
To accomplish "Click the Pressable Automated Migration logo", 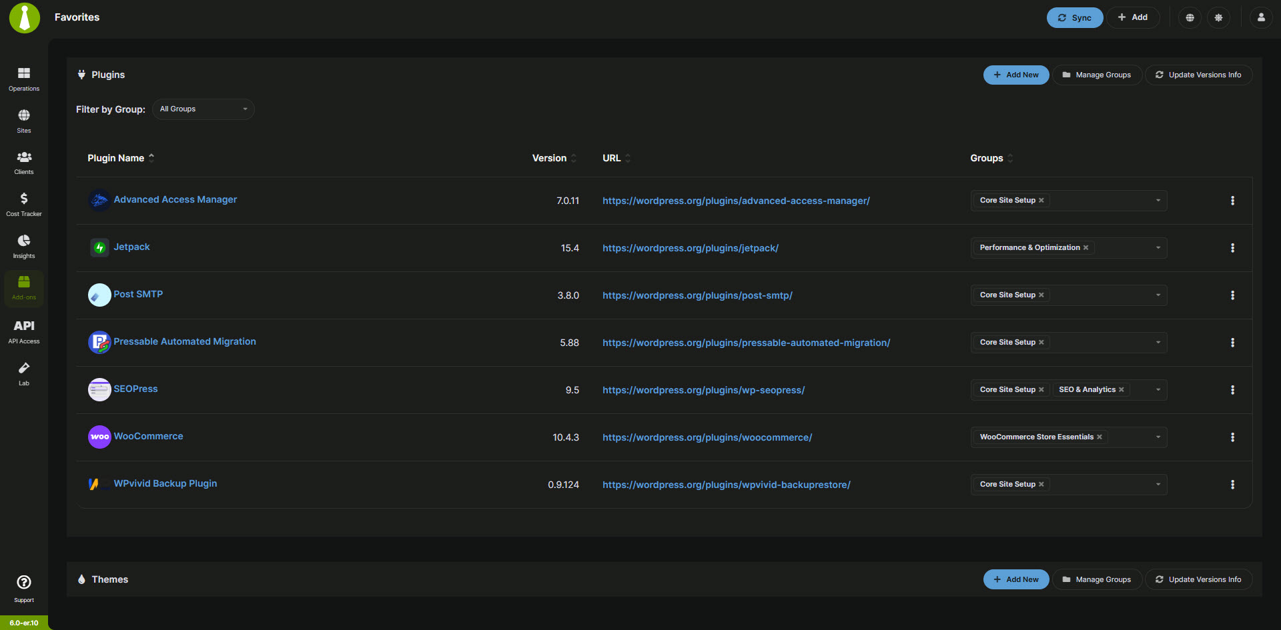I will click(99, 343).
